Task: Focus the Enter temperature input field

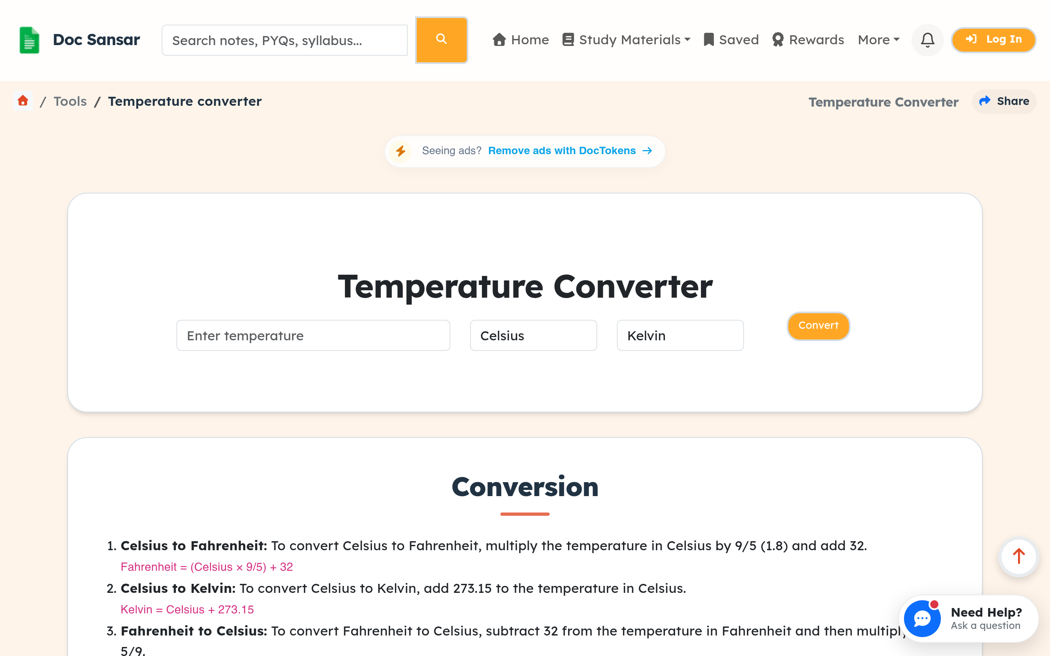Action: coord(313,335)
